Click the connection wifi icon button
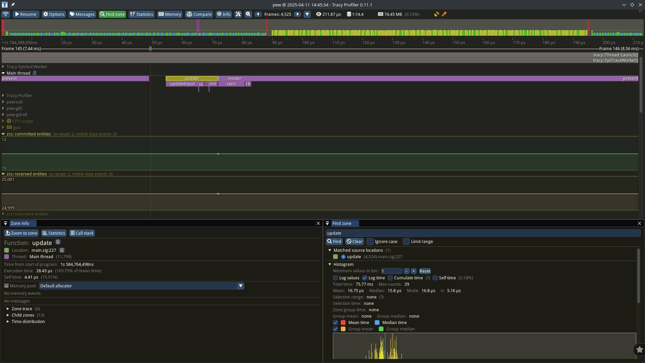645x363 pixels. pos(5,14)
